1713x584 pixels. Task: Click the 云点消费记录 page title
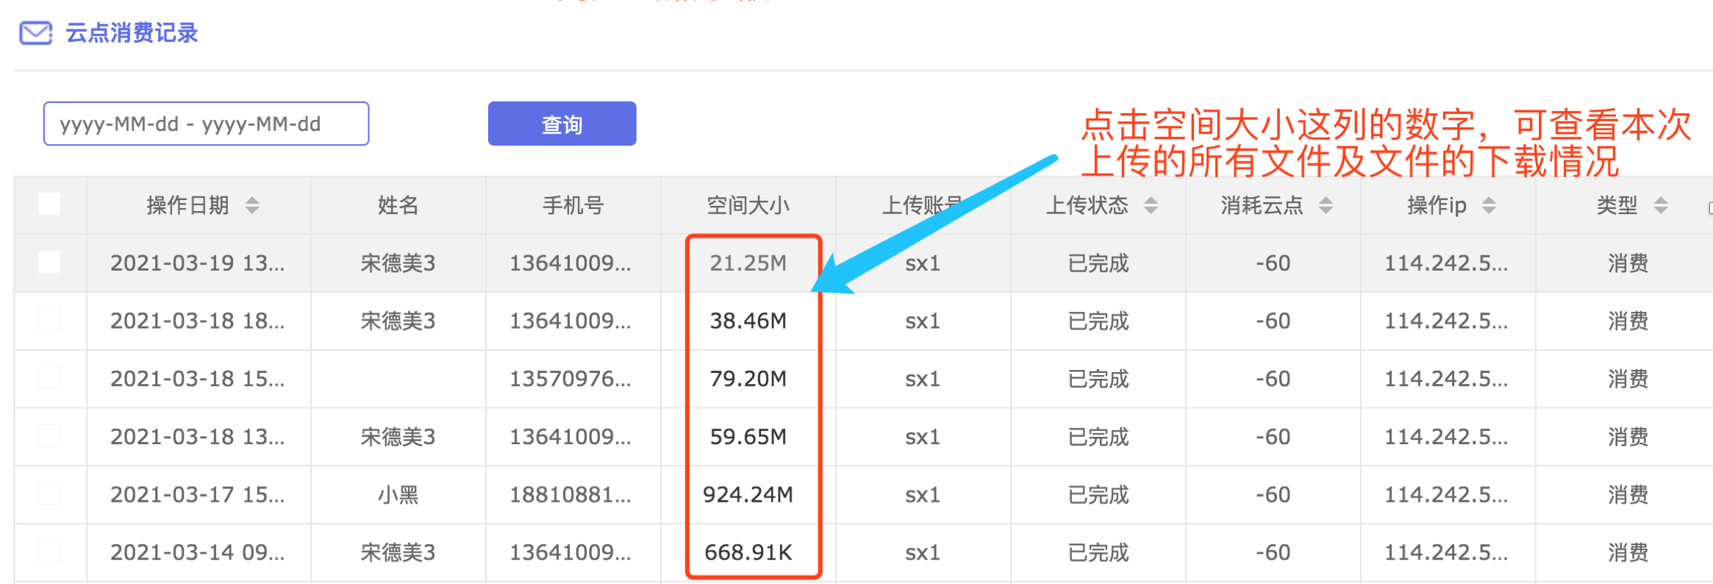pyautogui.click(x=132, y=33)
